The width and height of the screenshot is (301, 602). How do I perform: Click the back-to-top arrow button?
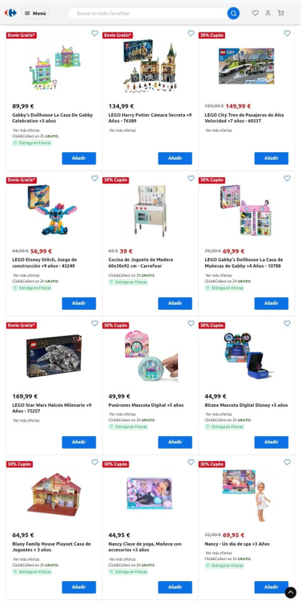point(290,592)
